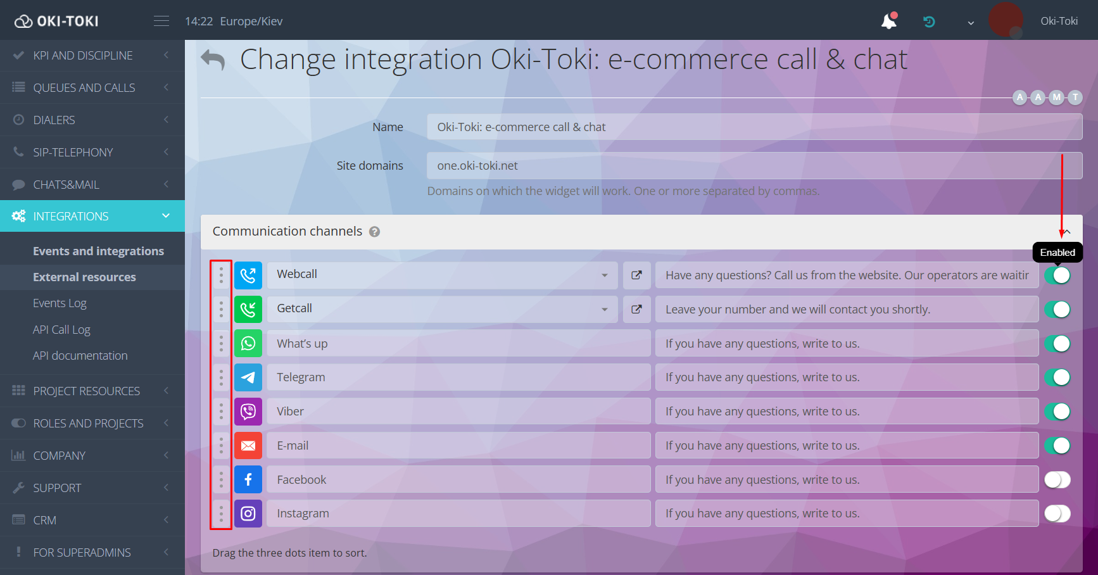
Task: Click the Viber row drag handle dots
Action: [221, 412]
